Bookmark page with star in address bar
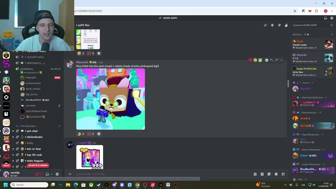Screen dimensions: 336x189 pyautogui.click(x=295, y=11)
